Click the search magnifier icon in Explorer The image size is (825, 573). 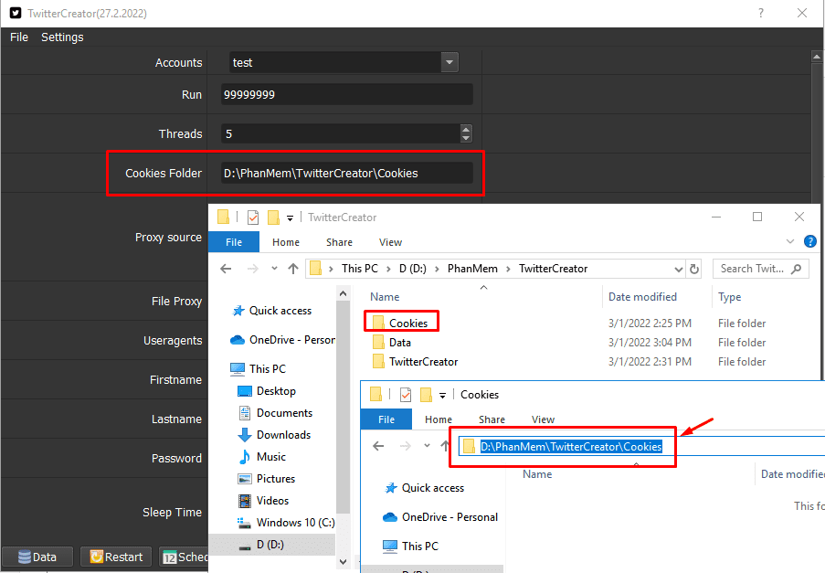796,269
